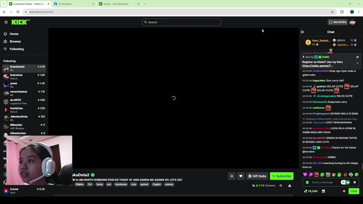Click the 18+ tag
This screenshot has width=363, height=204.
[90, 184]
